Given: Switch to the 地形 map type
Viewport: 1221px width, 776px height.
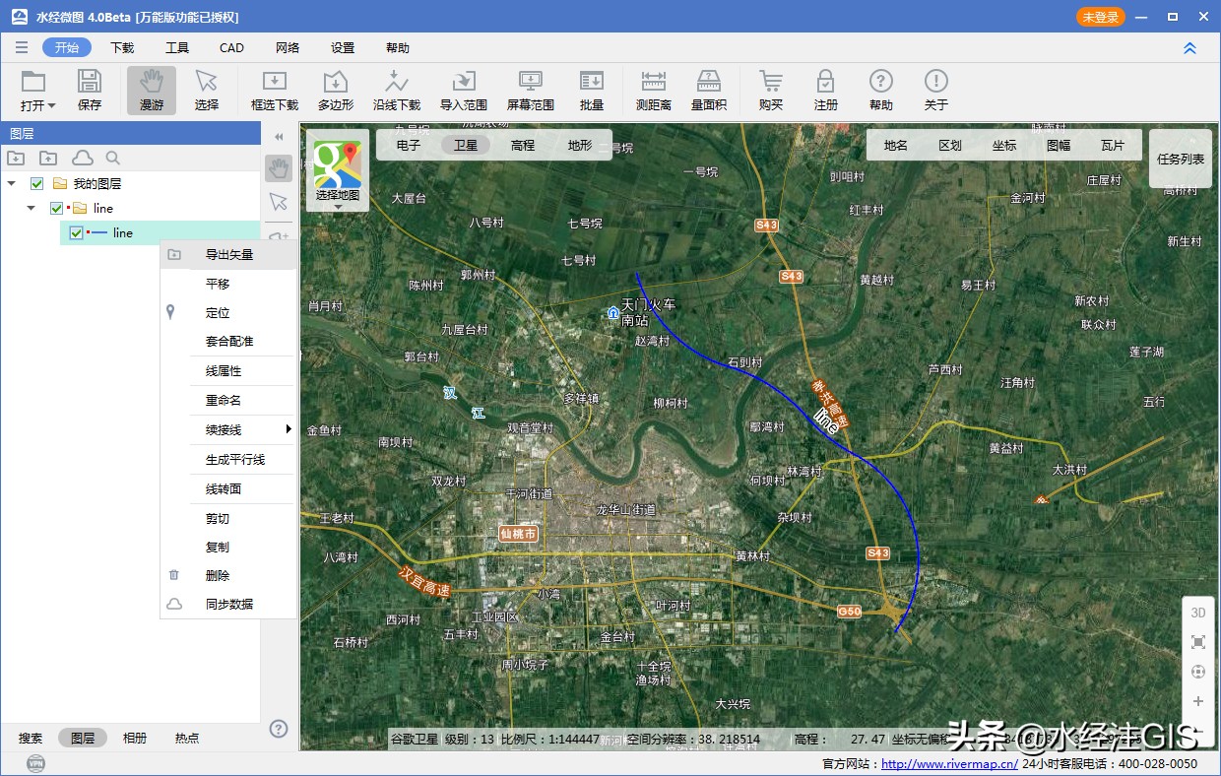Looking at the screenshot, I should [x=580, y=145].
